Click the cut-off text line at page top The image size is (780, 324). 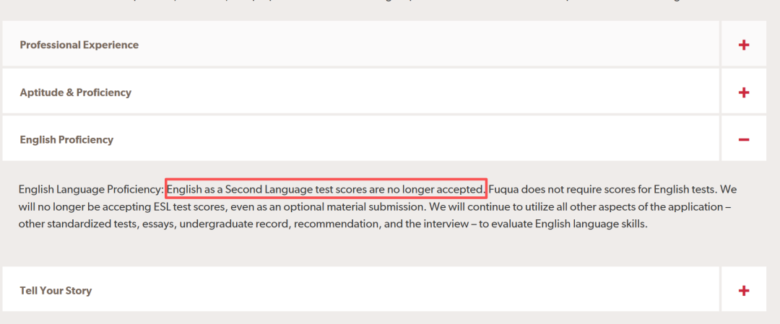(x=390, y=3)
